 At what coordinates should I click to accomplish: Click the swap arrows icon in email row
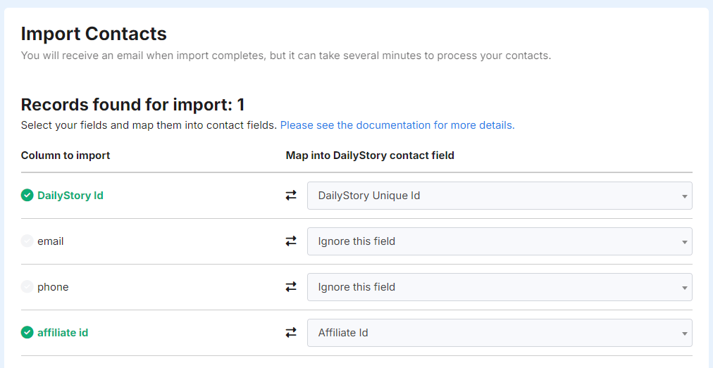[x=291, y=241]
